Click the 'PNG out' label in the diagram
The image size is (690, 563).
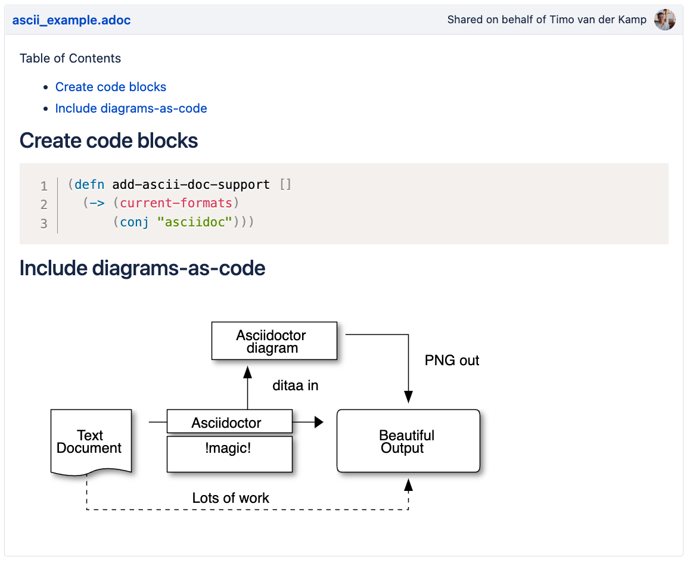coord(452,360)
